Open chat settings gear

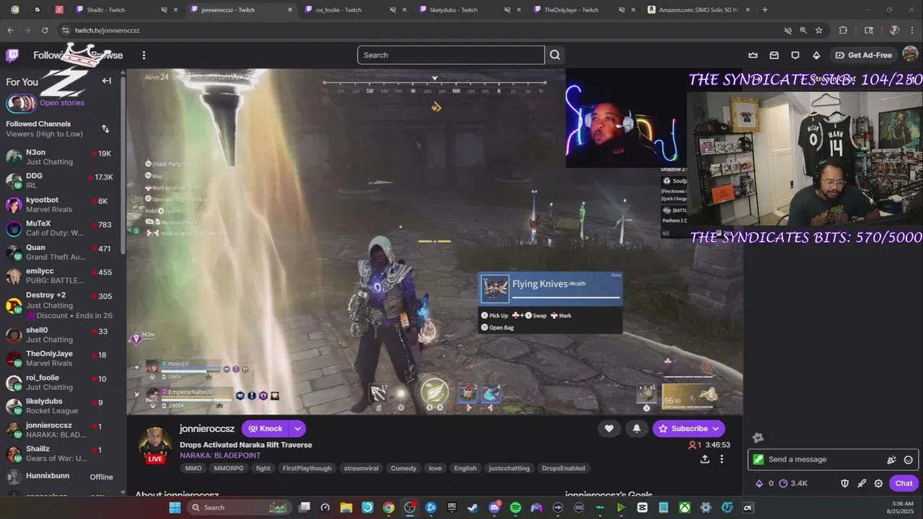[878, 484]
